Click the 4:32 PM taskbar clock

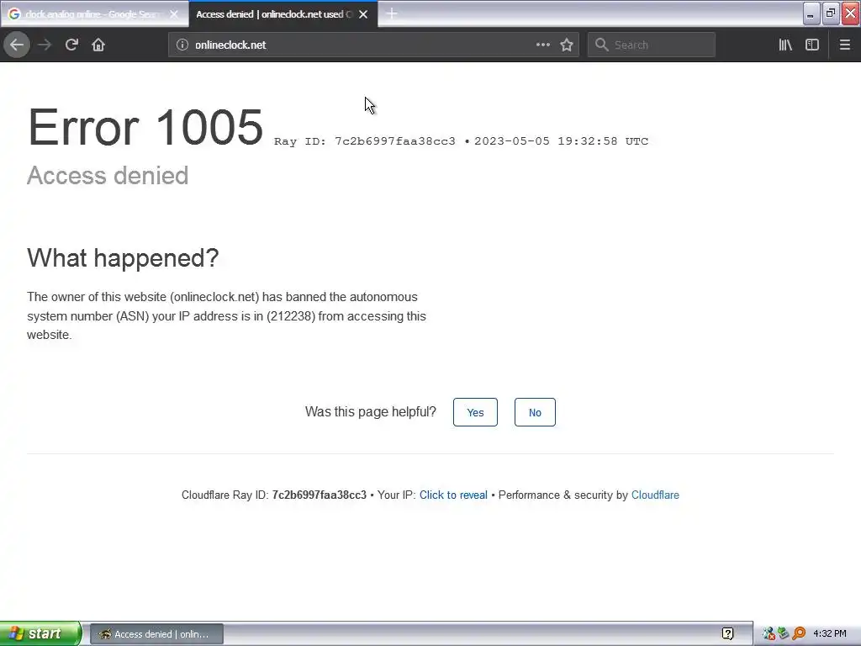click(830, 634)
